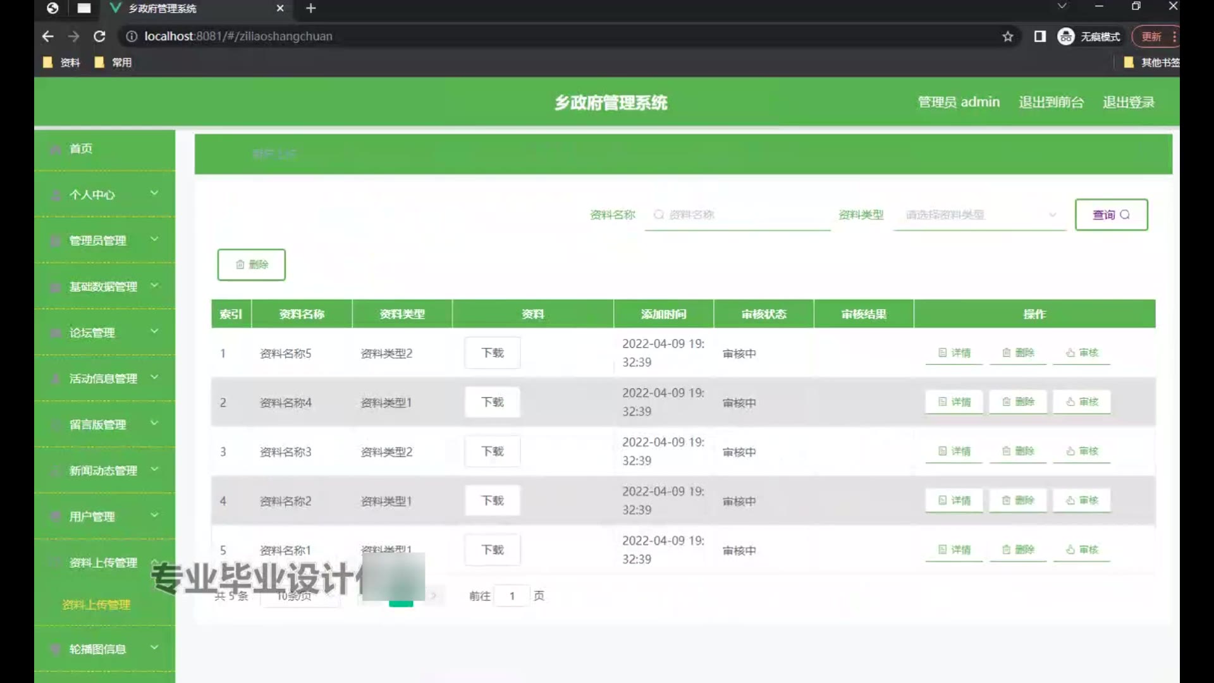Open the 首页 sidebar item

[x=81, y=149]
